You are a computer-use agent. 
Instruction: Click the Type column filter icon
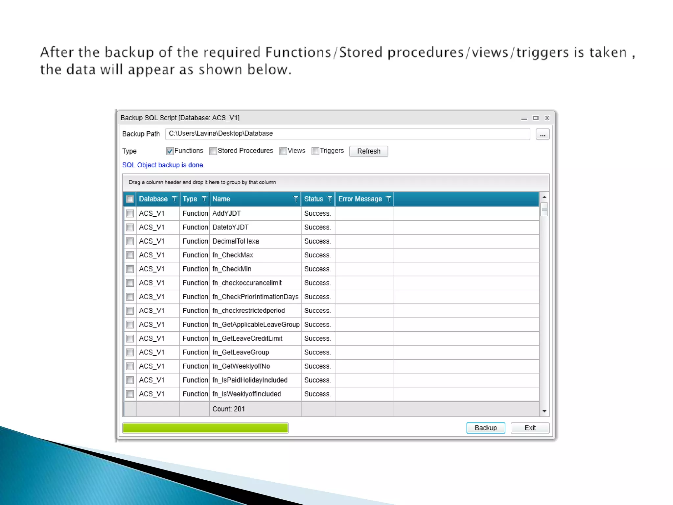204,199
